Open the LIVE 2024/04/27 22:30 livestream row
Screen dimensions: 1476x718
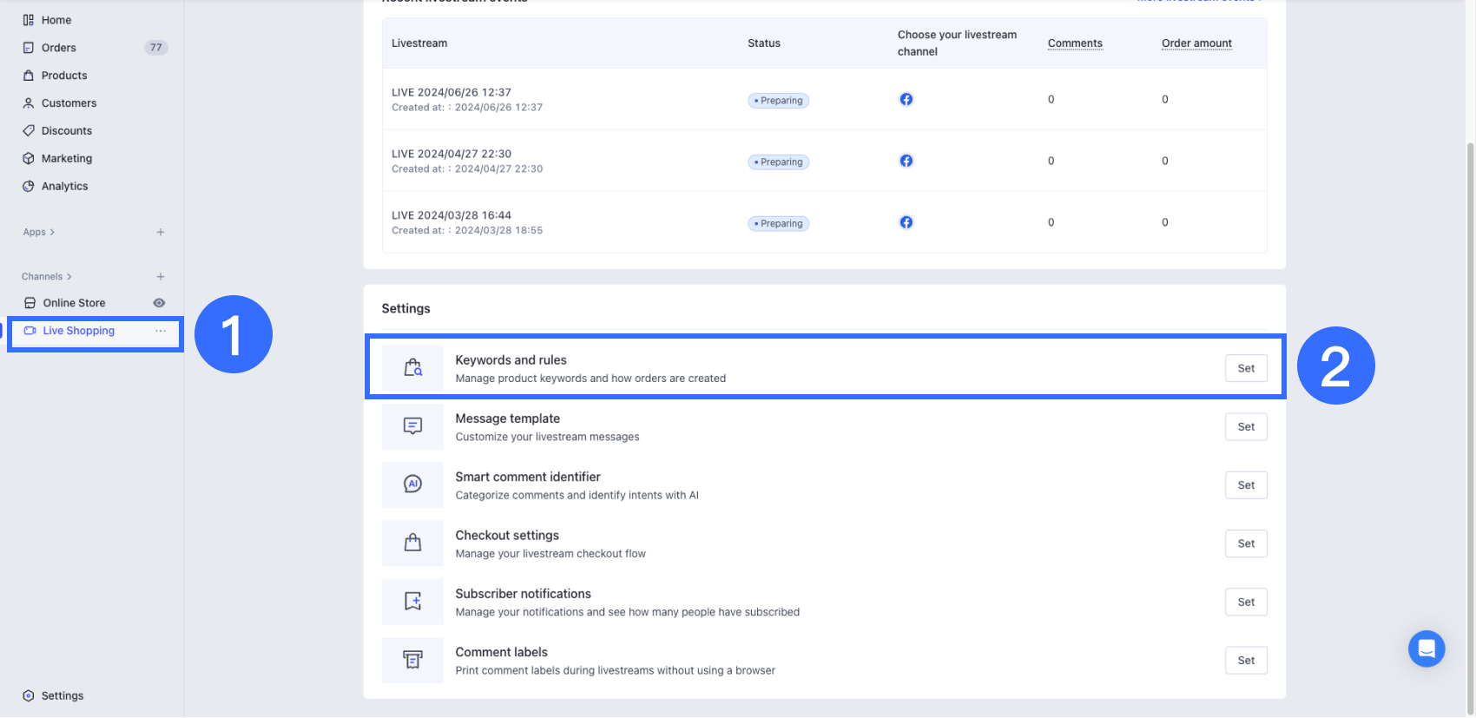pos(451,155)
